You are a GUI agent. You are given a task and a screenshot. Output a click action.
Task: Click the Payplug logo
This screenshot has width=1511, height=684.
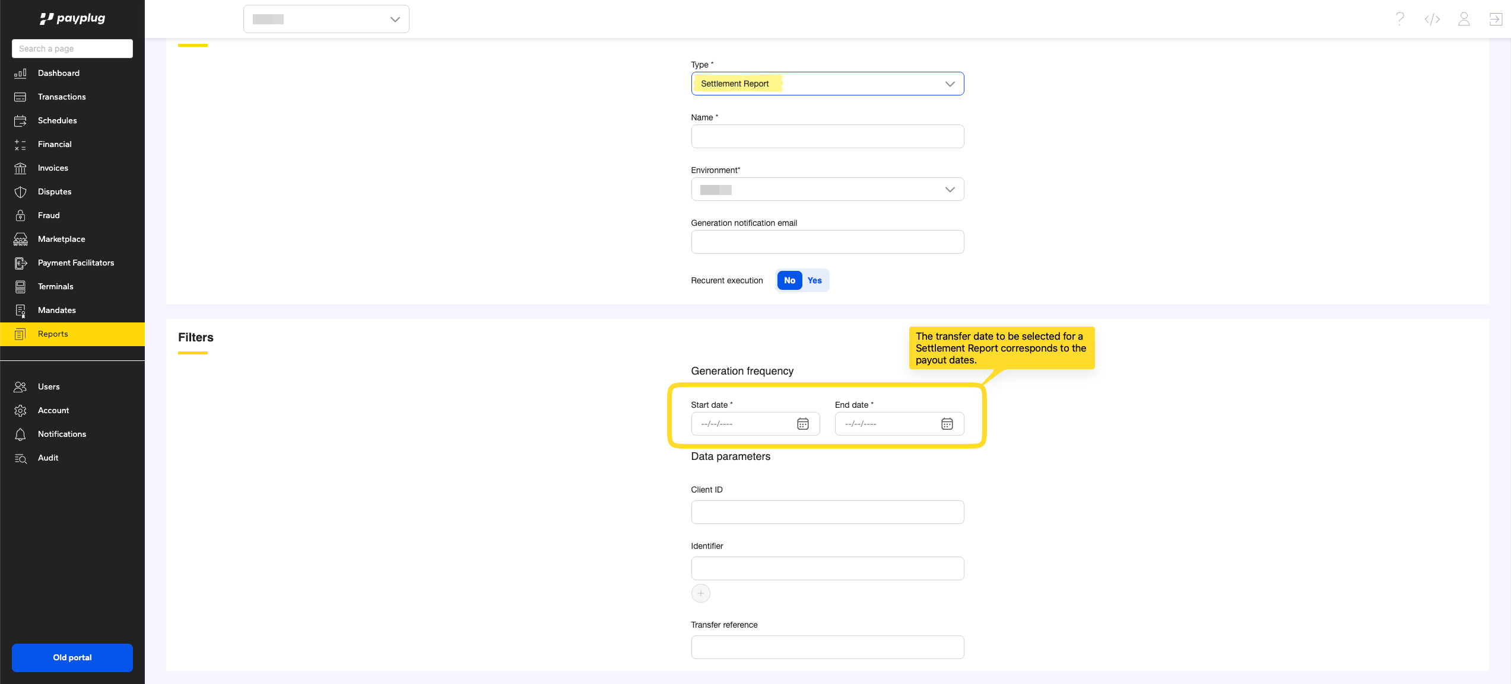[72, 18]
